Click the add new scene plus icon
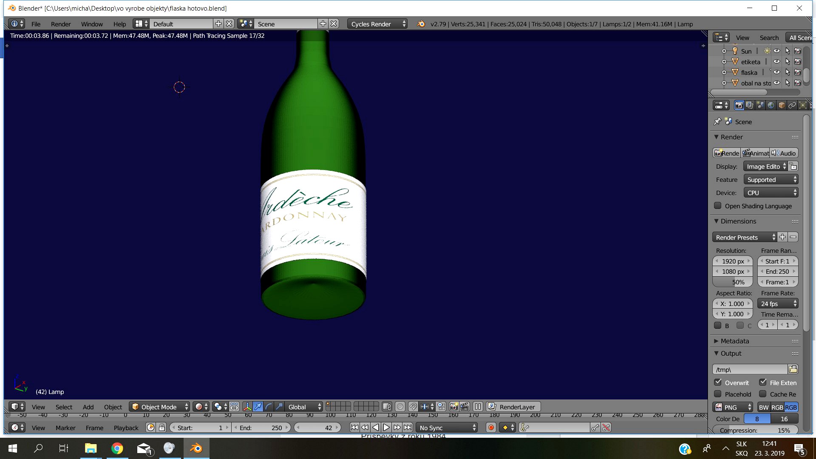816x459 pixels. pyautogui.click(x=323, y=24)
